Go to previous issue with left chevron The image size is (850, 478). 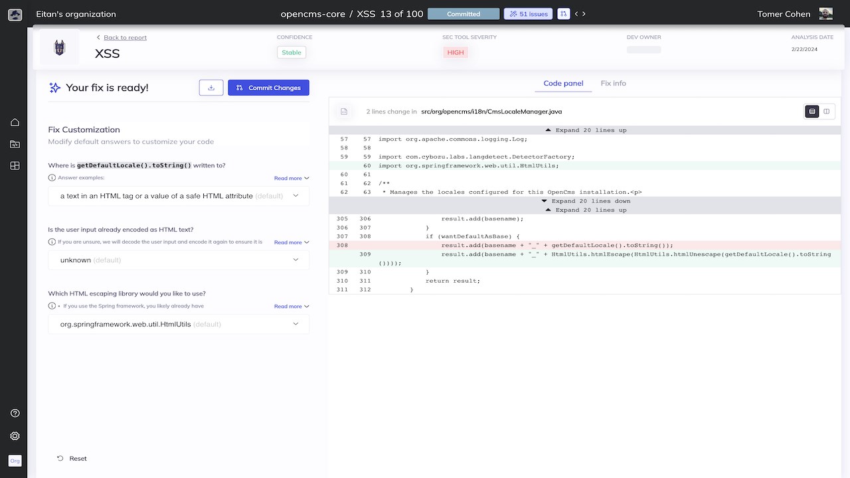click(x=576, y=14)
